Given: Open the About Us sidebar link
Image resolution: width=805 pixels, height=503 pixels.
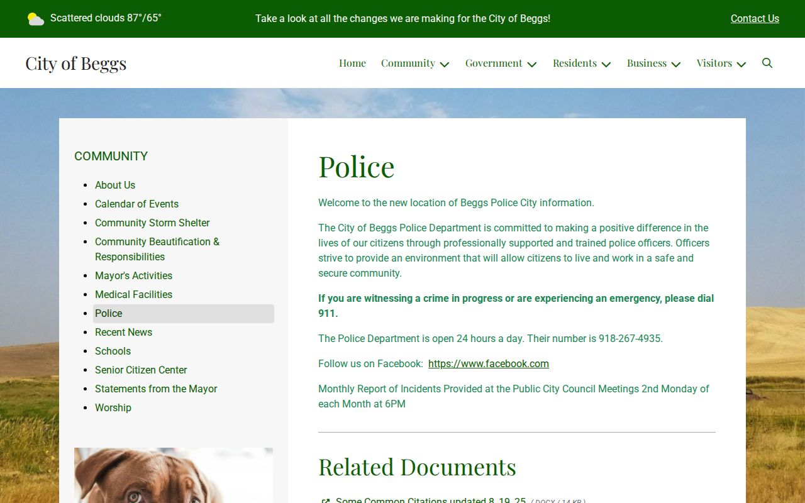Looking at the screenshot, I should point(115,185).
